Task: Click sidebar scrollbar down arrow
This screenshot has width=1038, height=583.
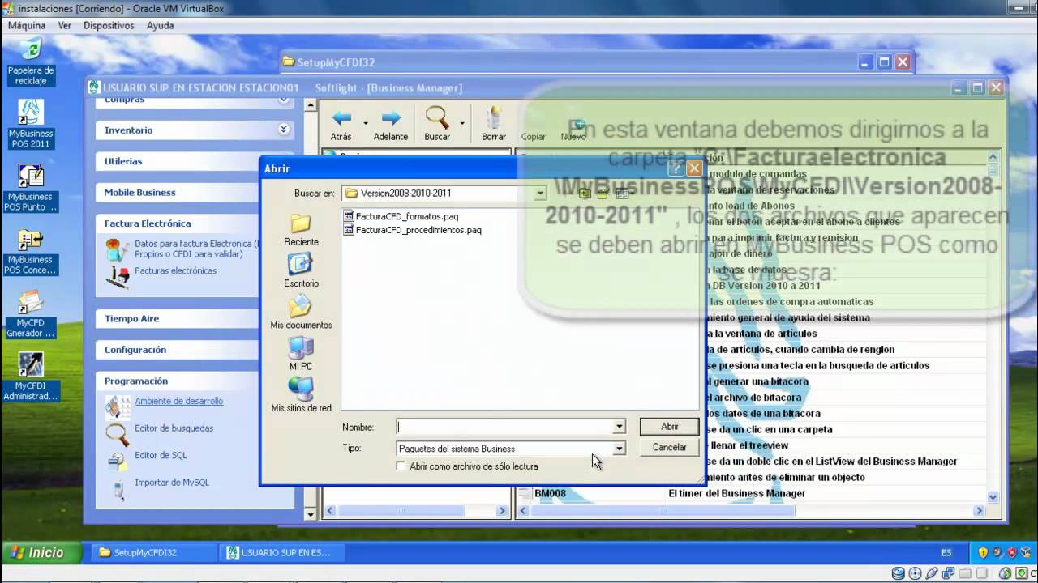Action: 310,513
